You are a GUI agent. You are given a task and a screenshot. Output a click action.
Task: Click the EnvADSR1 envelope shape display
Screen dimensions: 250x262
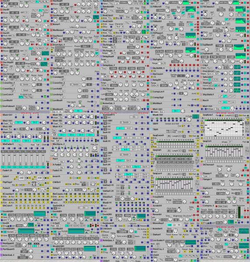pyautogui.click(x=40, y=214)
